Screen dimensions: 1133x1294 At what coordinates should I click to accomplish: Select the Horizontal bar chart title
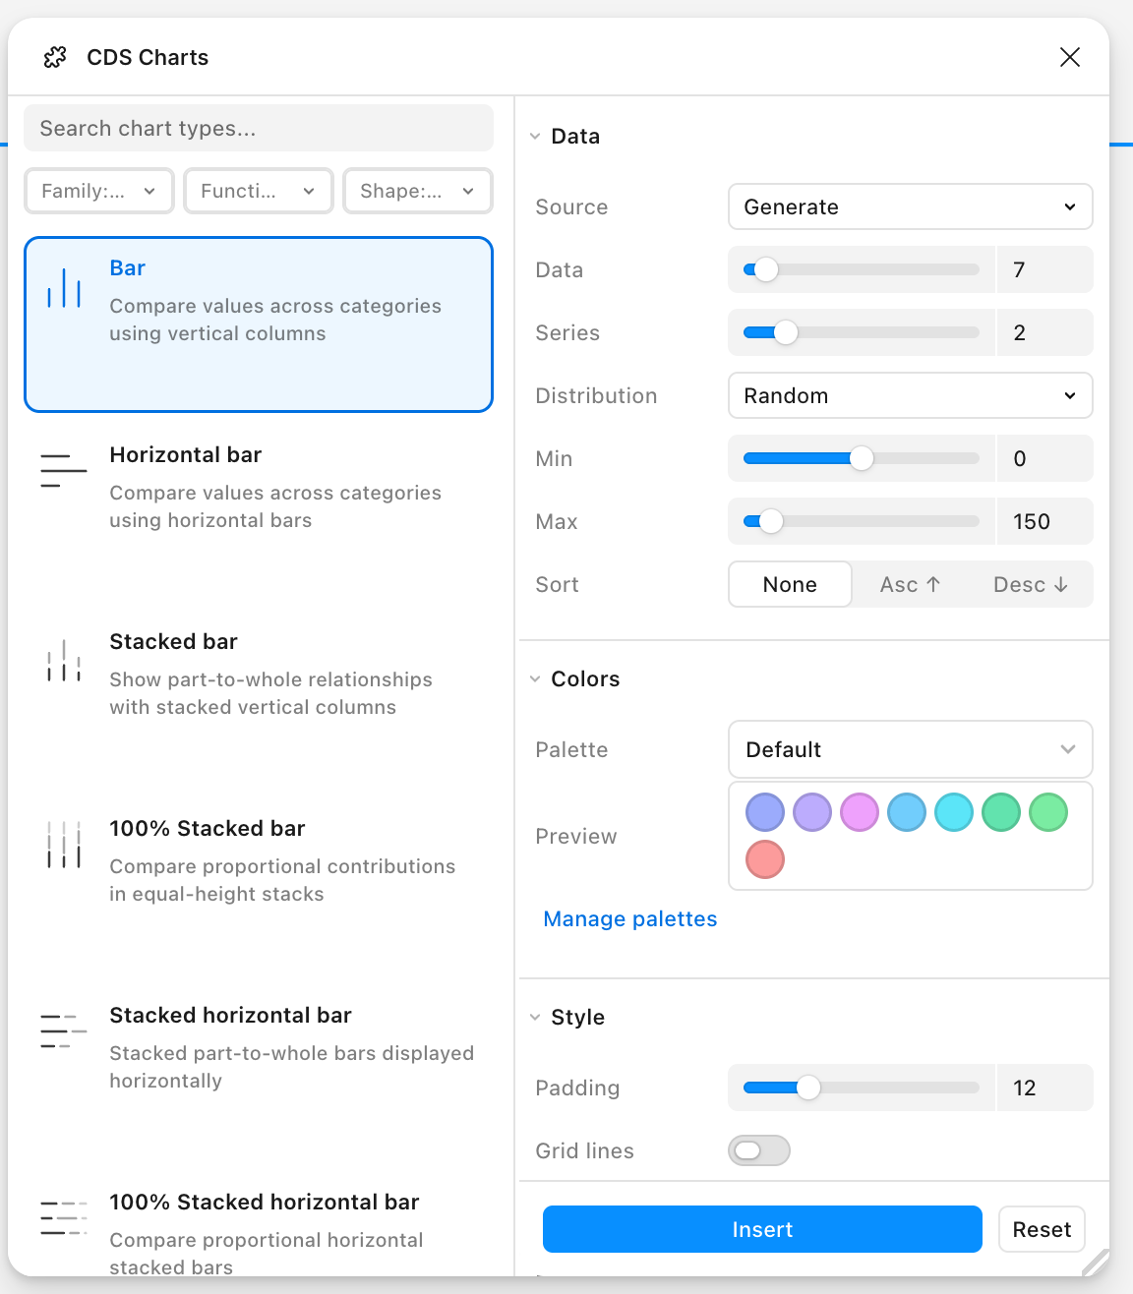(x=186, y=454)
